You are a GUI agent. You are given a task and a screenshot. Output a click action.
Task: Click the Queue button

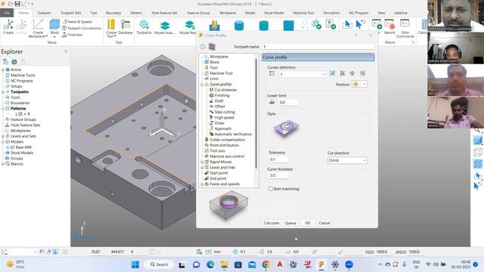coord(290,223)
